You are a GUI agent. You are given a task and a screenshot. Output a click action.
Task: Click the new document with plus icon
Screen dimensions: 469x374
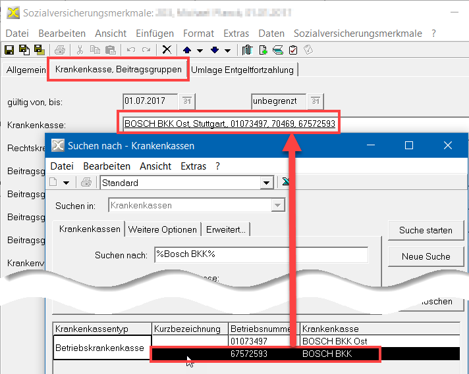[x=263, y=50]
